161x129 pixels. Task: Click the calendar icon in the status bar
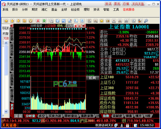coord(127,125)
